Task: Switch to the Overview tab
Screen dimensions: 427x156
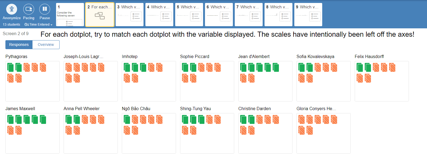Action: click(x=46, y=45)
